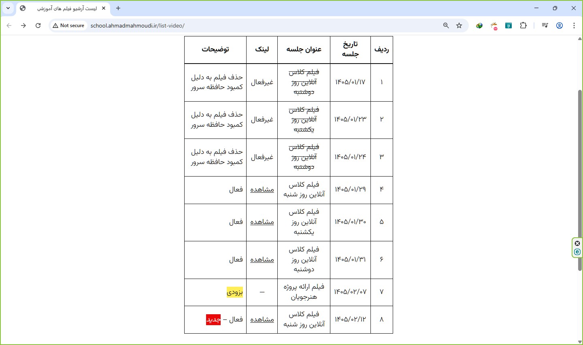Open مشاهده link for row ۴ dated ۱۴۰۵/۰۱/۲۹
This screenshot has height=345, width=583.
[262, 190]
